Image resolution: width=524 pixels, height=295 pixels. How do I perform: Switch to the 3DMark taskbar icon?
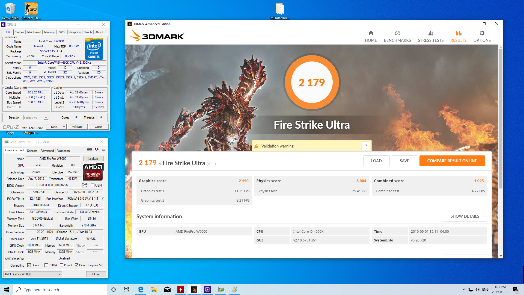(194, 290)
